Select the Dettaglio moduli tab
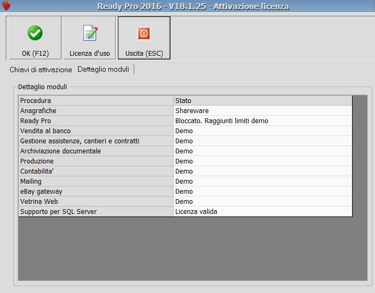This screenshot has height=293, width=375. pyautogui.click(x=104, y=70)
